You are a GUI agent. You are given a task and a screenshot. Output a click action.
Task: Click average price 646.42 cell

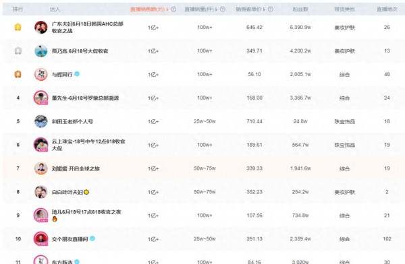(254, 28)
